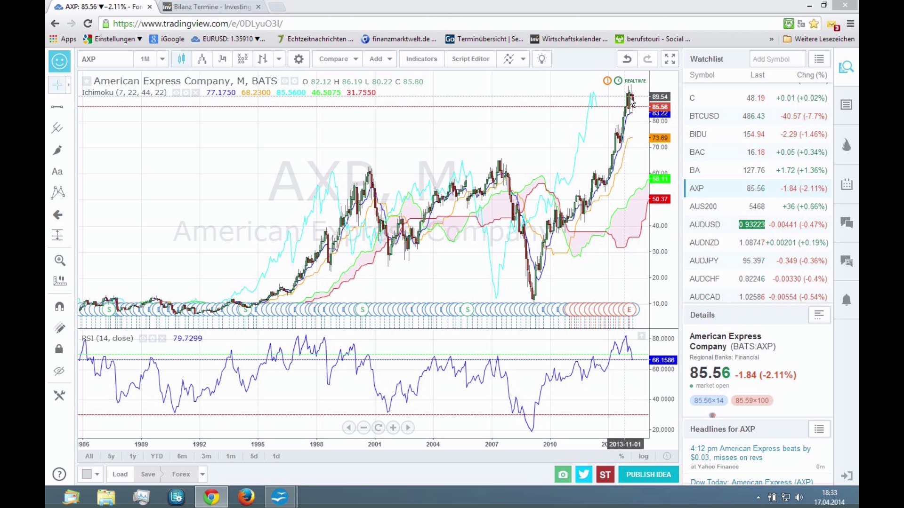Click the undo arrow in chart toolbar

click(x=627, y=59)
